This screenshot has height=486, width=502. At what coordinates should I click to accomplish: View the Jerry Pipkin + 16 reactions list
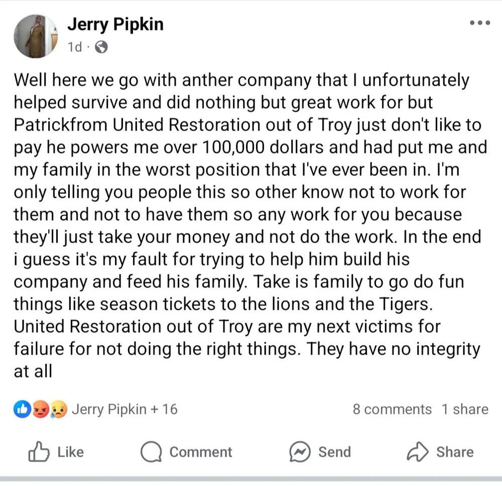pos(124,409)
